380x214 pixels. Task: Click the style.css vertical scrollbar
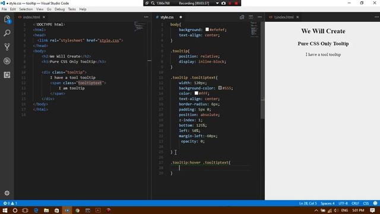click(262, 70)
